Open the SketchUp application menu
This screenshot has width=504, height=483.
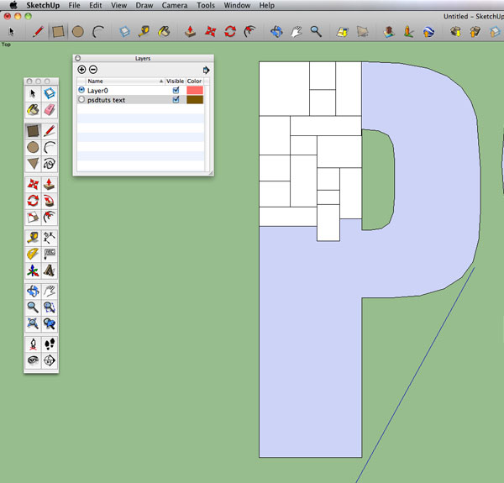click(x=43, y=5)
